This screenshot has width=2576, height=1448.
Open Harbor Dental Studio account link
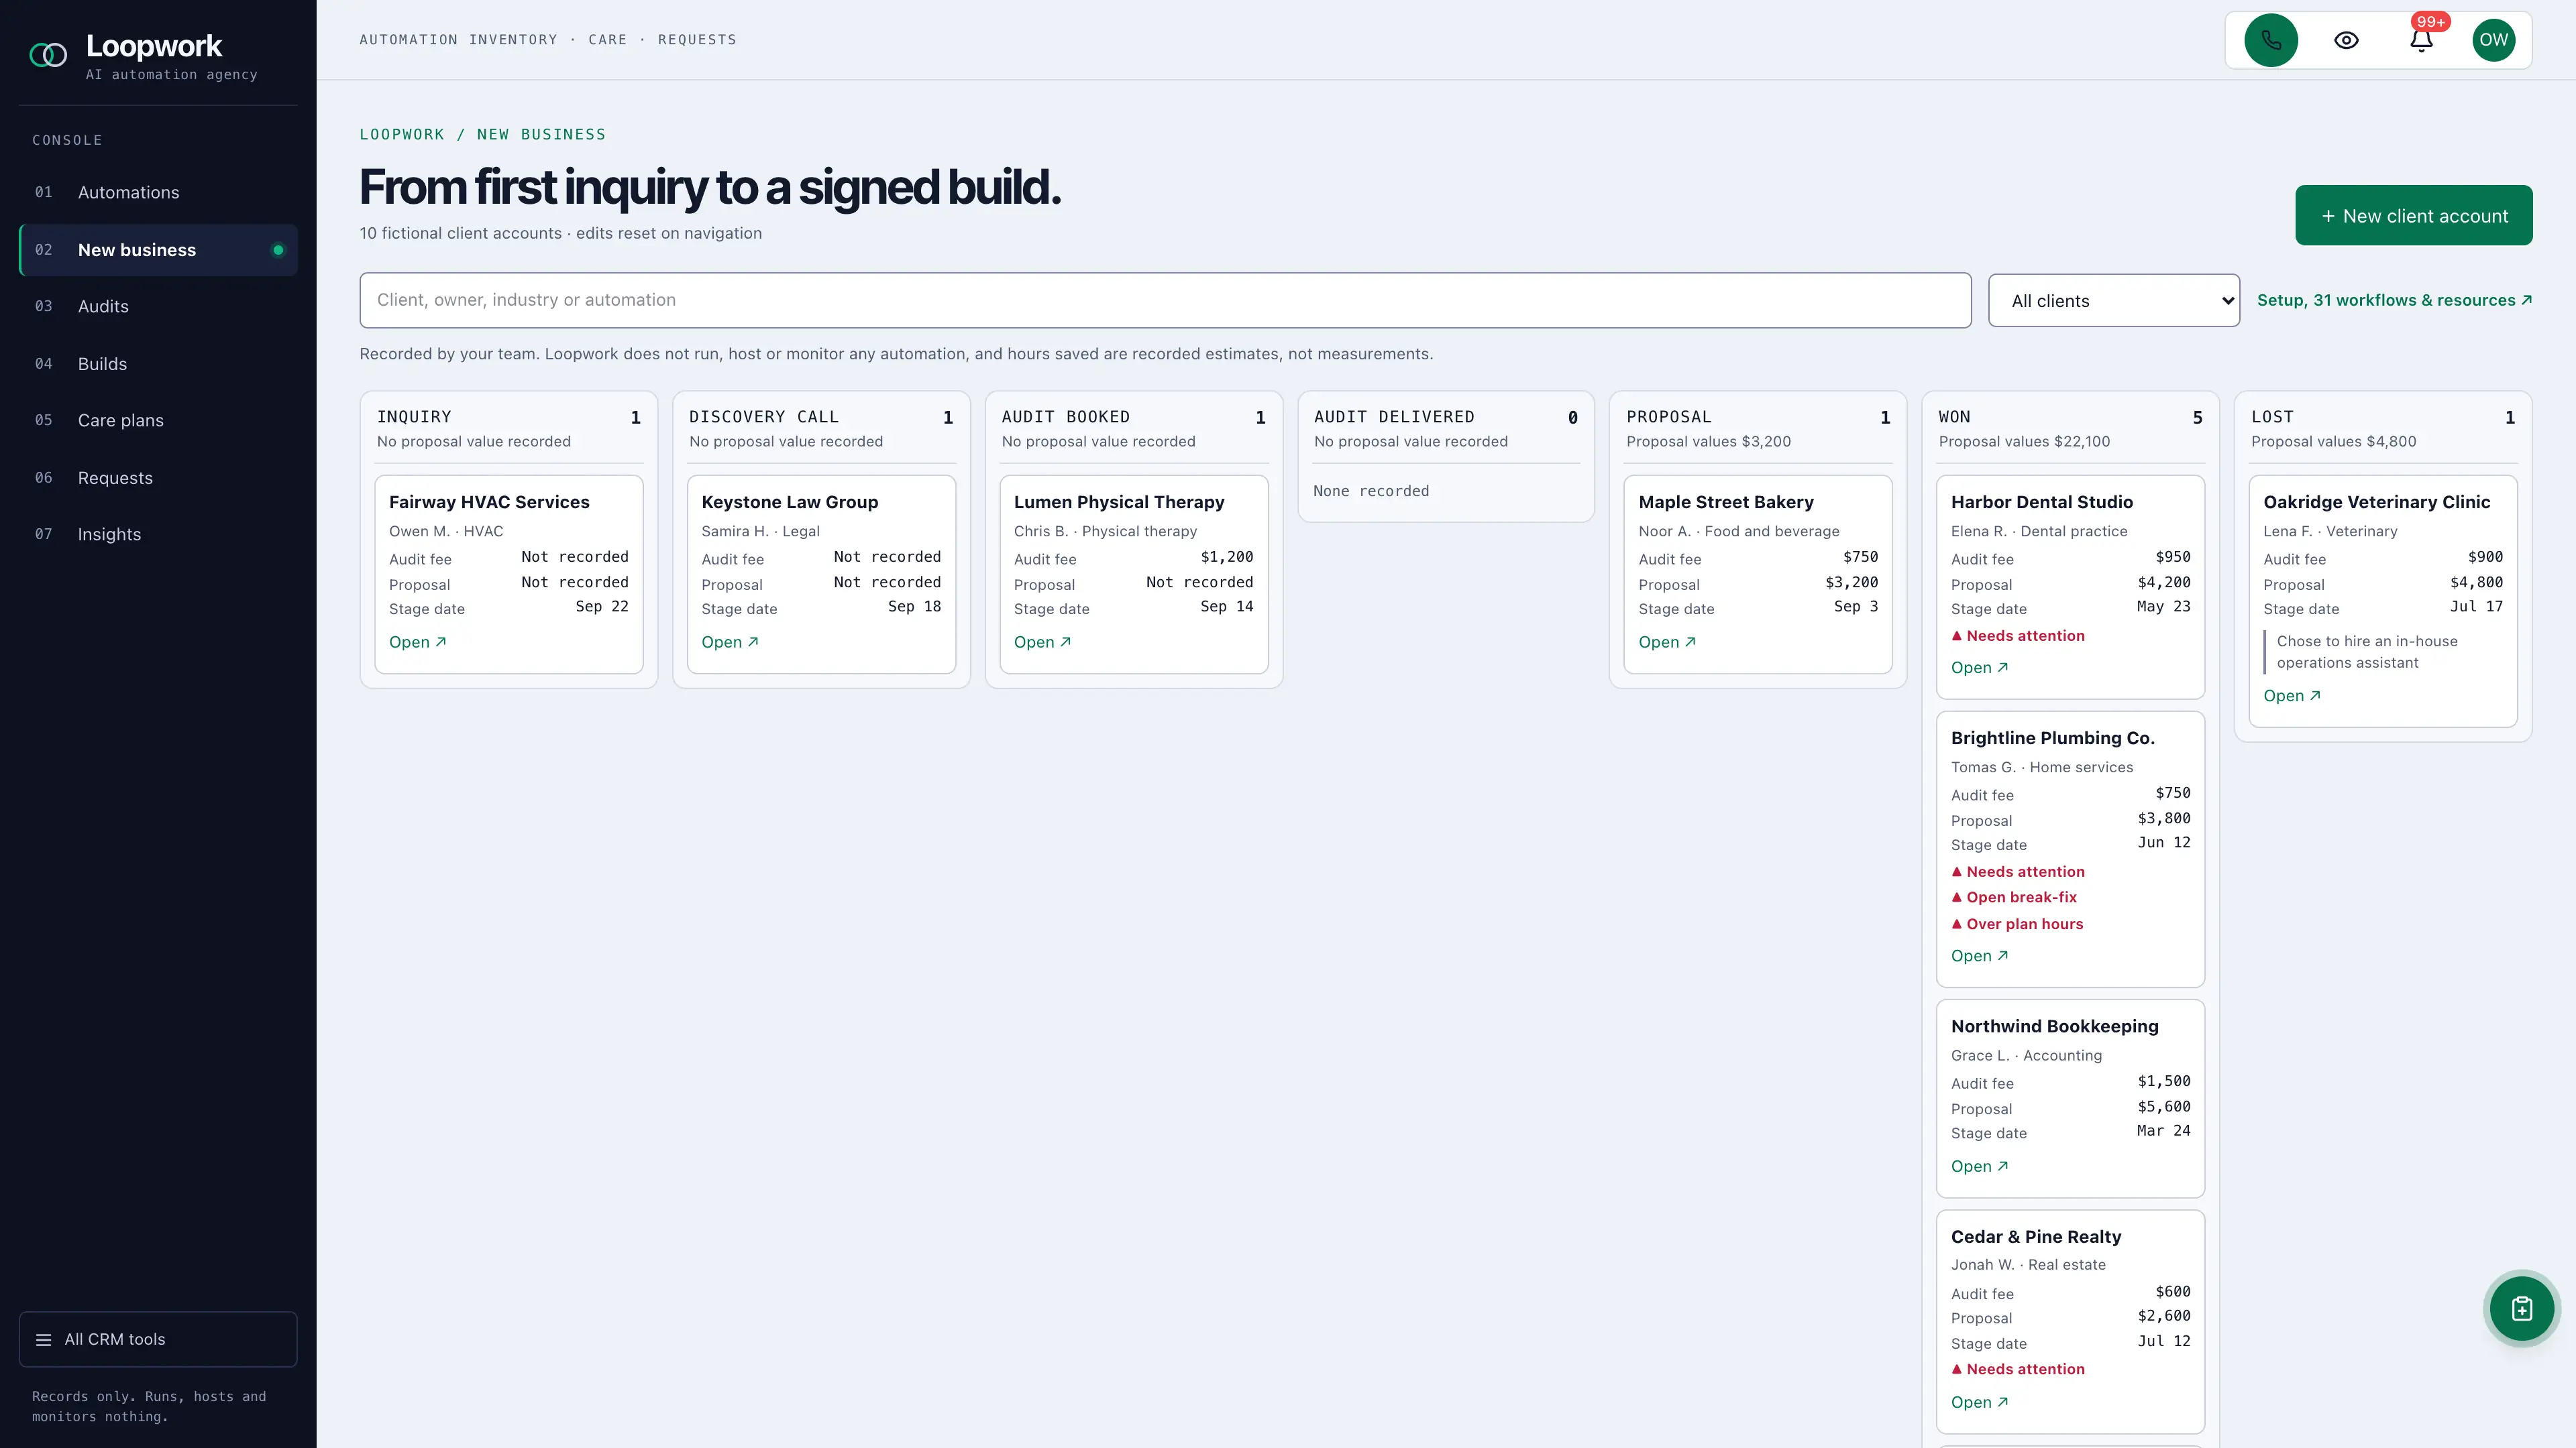pos(1979,668)
